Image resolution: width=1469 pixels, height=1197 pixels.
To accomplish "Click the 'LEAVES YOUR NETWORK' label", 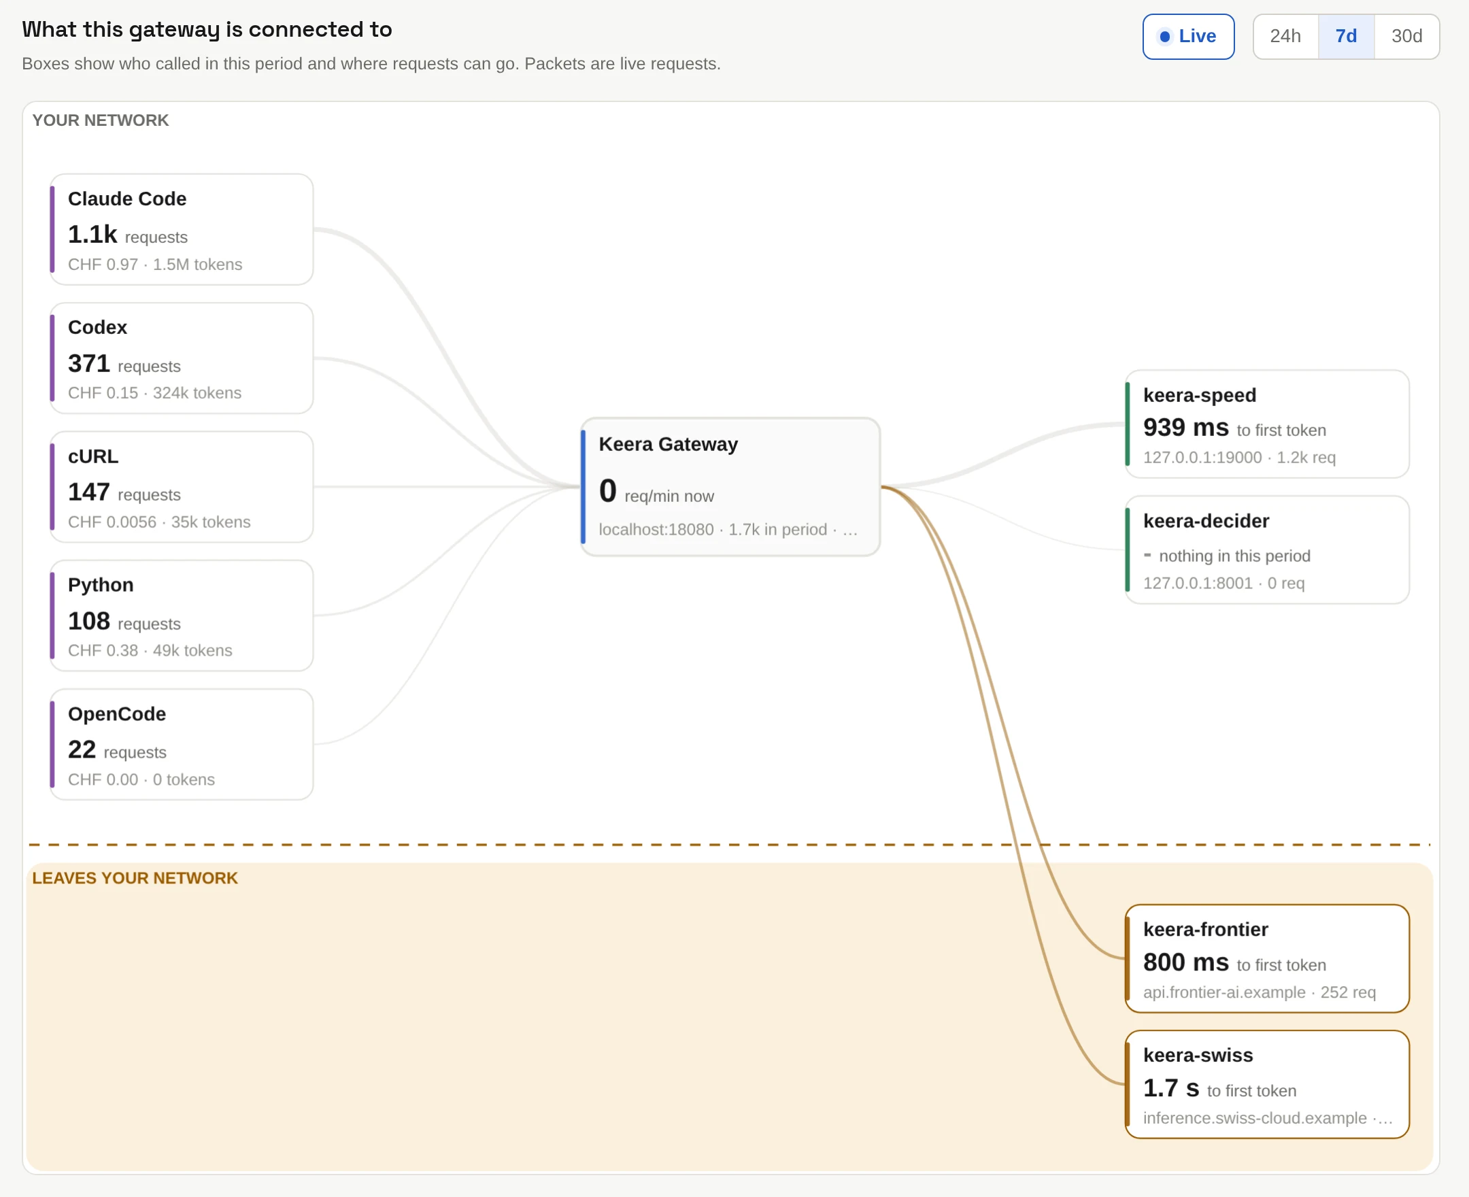I will click(x=135, y=879).
